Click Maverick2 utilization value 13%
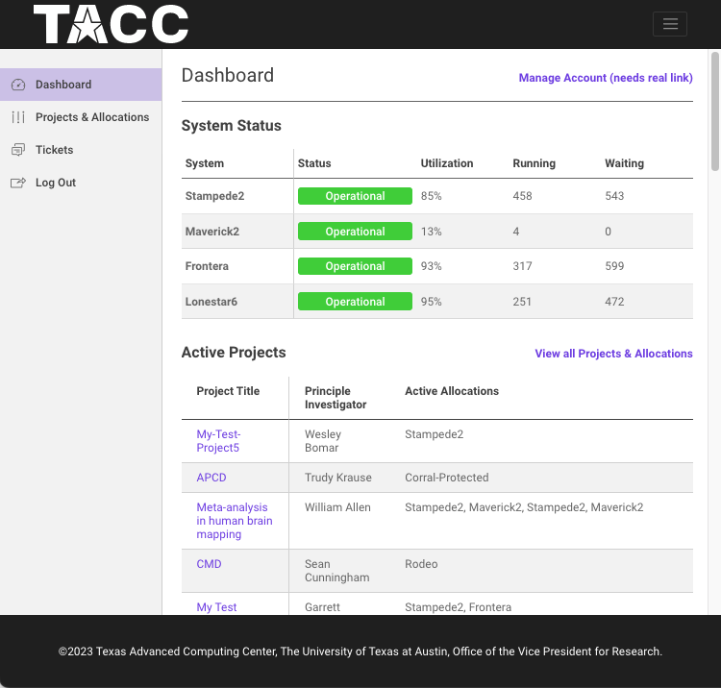The image size is (721, 688). click(x=432, y=232)
